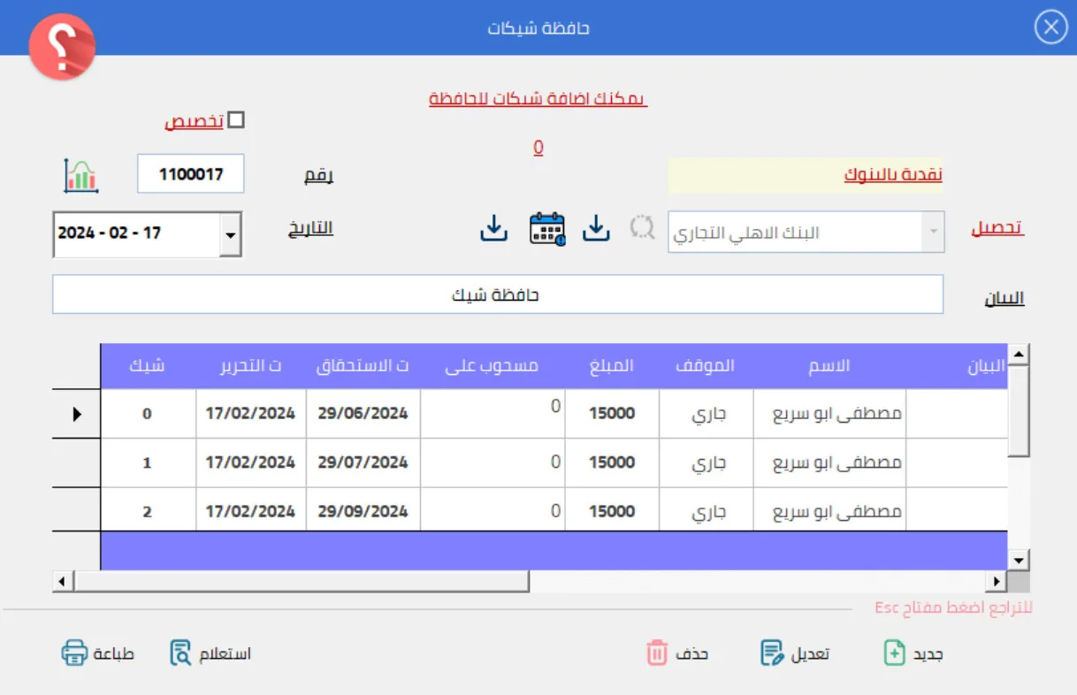1077x695 pixels.
Task: Click the تعديل (edit) button
Action: (x=795, y=653)
